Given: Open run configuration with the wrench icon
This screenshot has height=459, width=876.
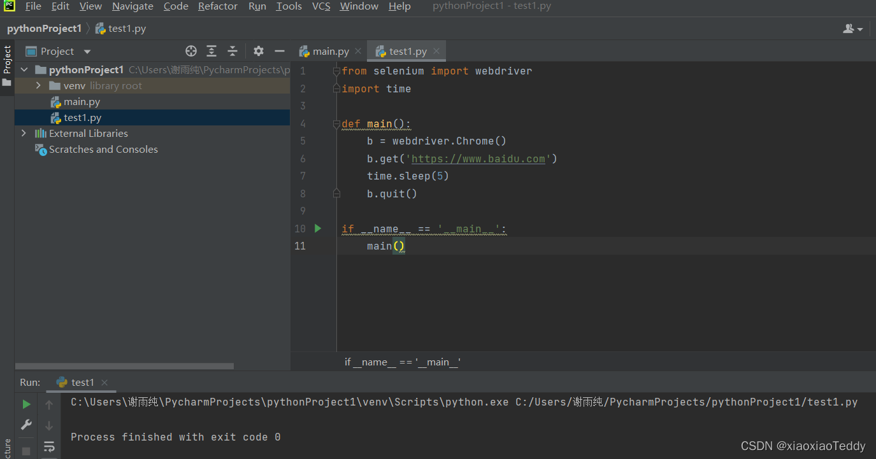Looking at the screenshot, I should (x=25, y=425).
